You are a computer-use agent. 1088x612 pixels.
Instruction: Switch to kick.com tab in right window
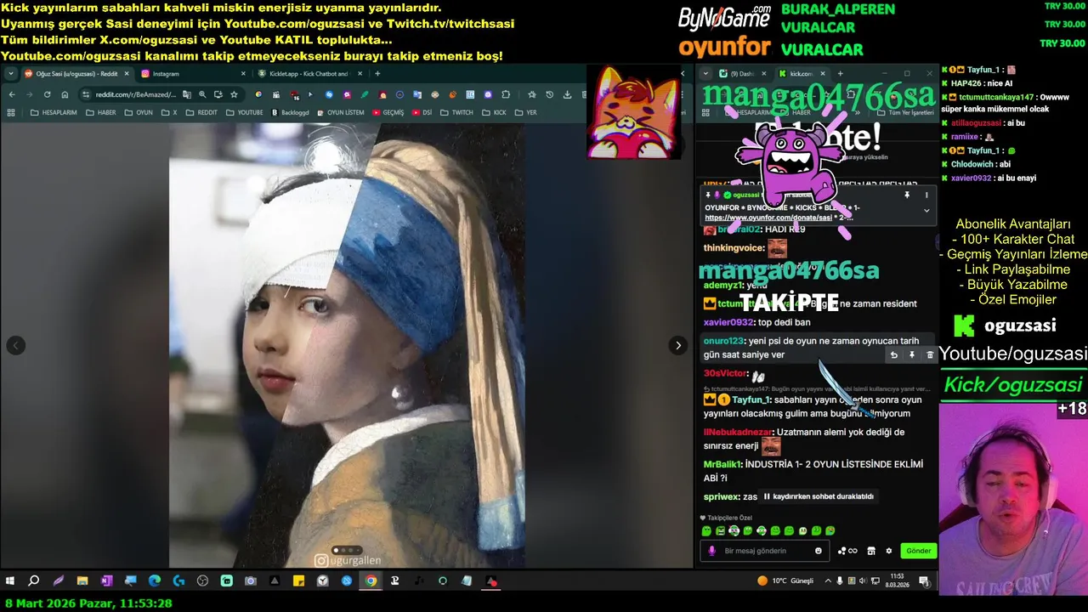(x=802, y=74)
